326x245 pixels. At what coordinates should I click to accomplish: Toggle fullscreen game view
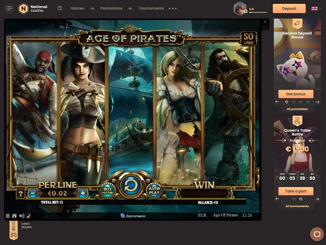(266, 28)
